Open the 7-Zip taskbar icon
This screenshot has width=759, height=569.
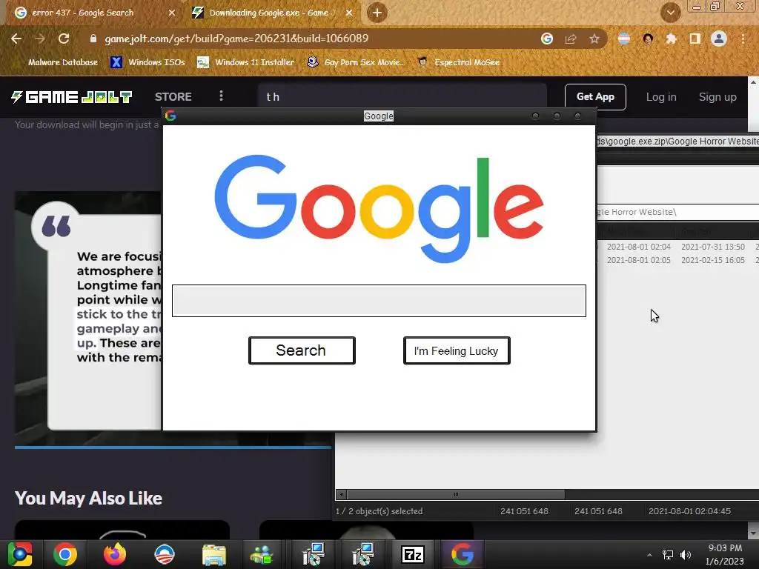coord(412,554)
